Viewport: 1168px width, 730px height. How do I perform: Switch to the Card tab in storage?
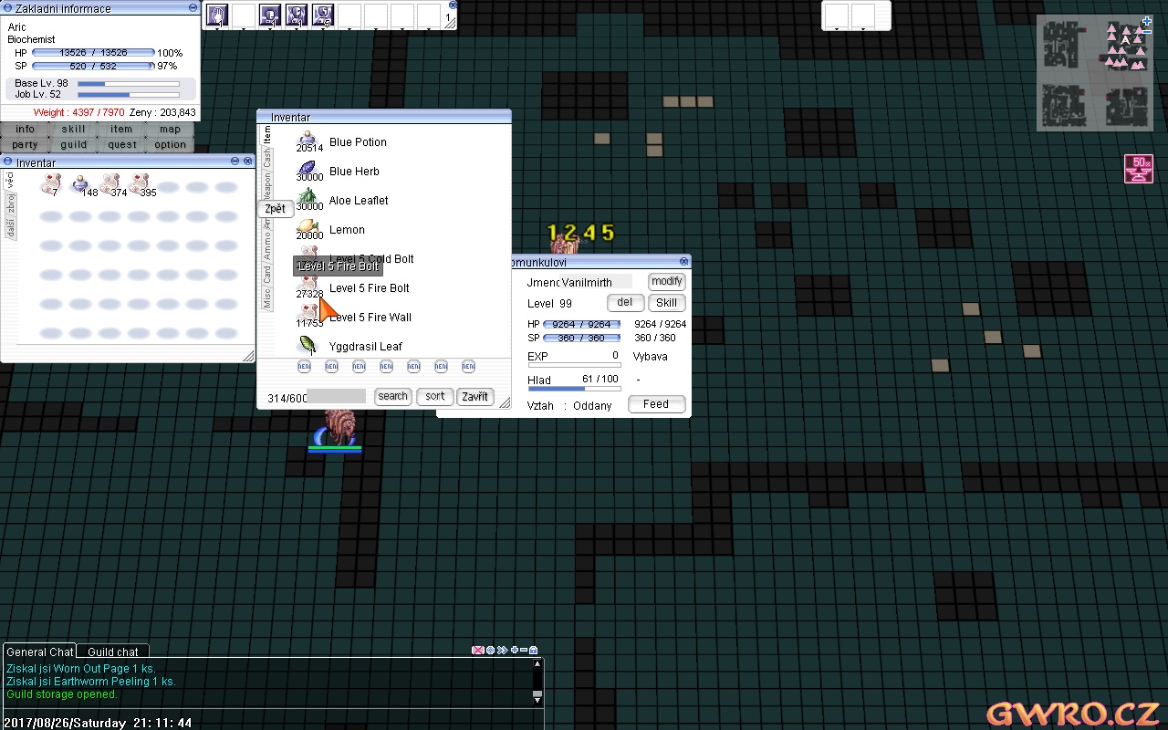click(267, 274)
